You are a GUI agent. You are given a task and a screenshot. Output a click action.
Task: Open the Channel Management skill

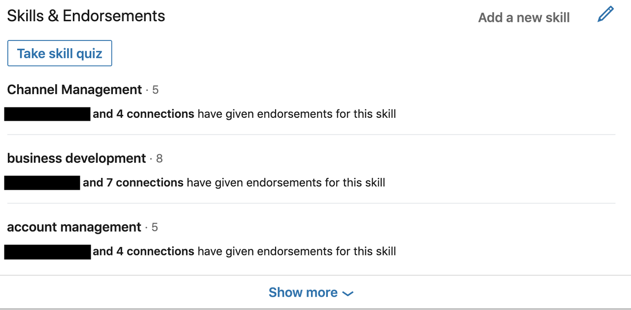(x=74, y=90)
